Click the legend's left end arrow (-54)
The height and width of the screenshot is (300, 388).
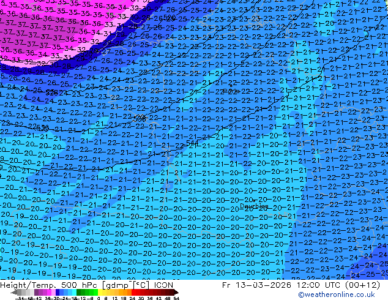[x=13, y=293]
